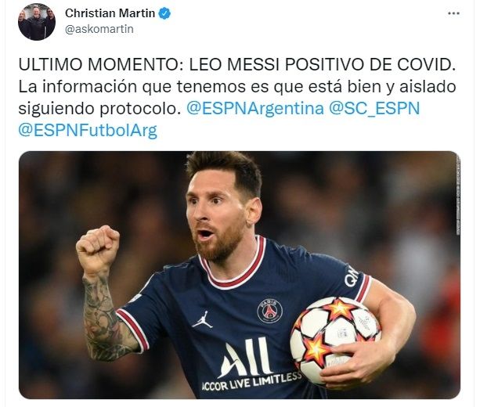
Task: Click the Champions League ball in the photo
Action: coord(336,340)
